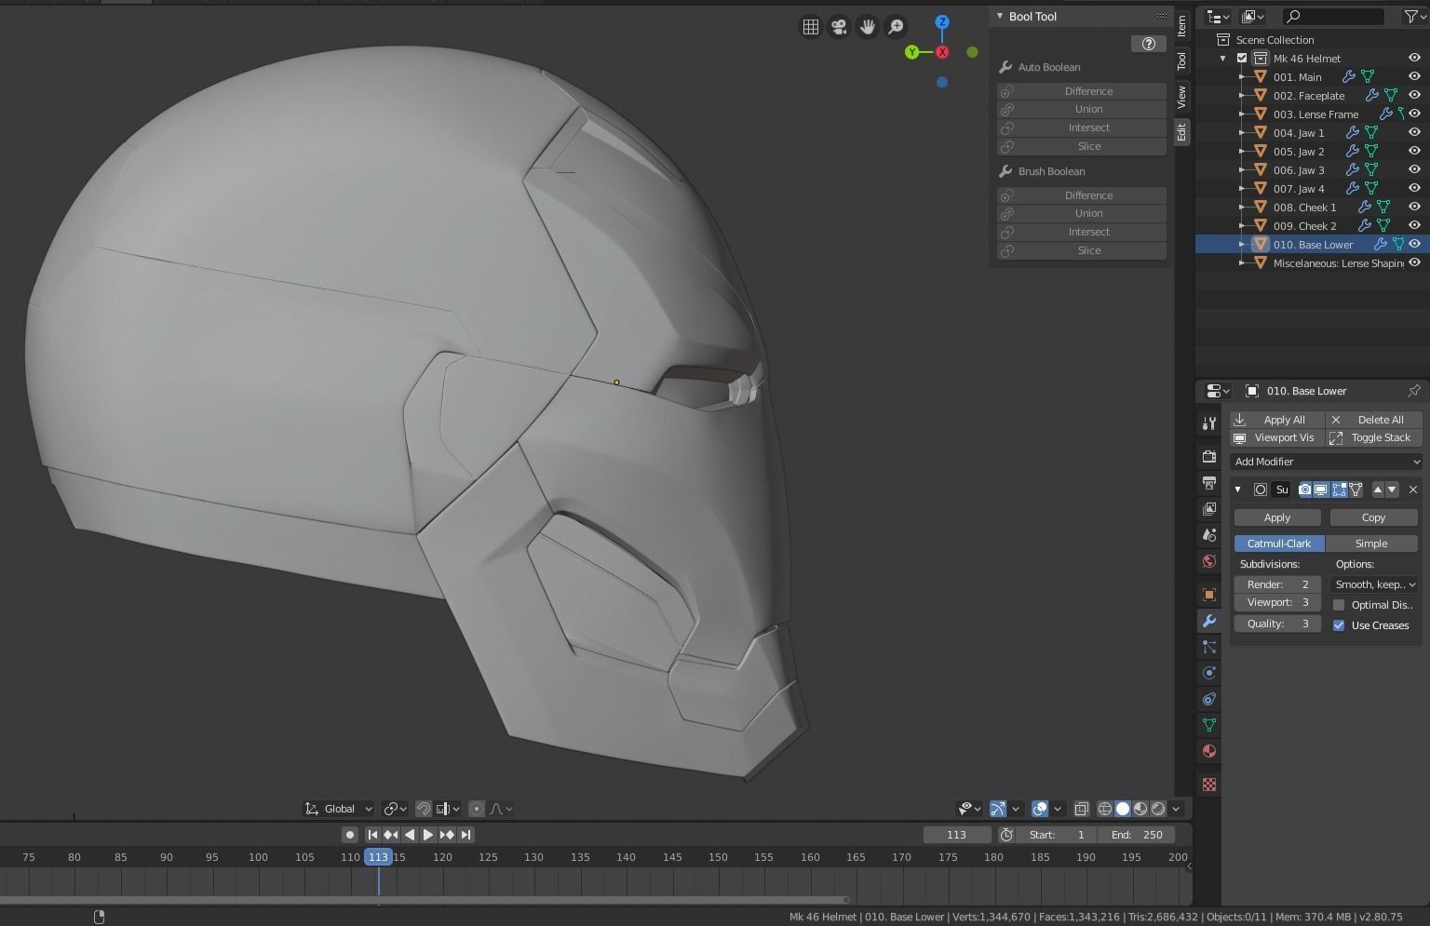1430x926 pixels.
Task: Enable Optimal Display checkbox
Action: [1339, 605]
